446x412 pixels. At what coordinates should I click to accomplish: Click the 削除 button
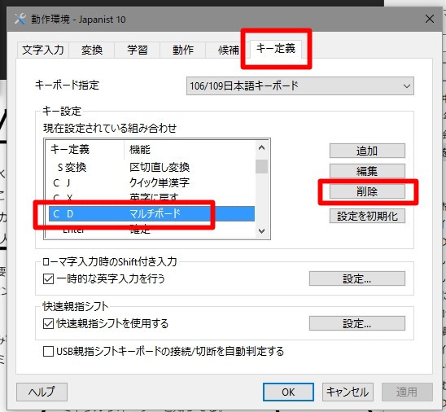(367, 191)
